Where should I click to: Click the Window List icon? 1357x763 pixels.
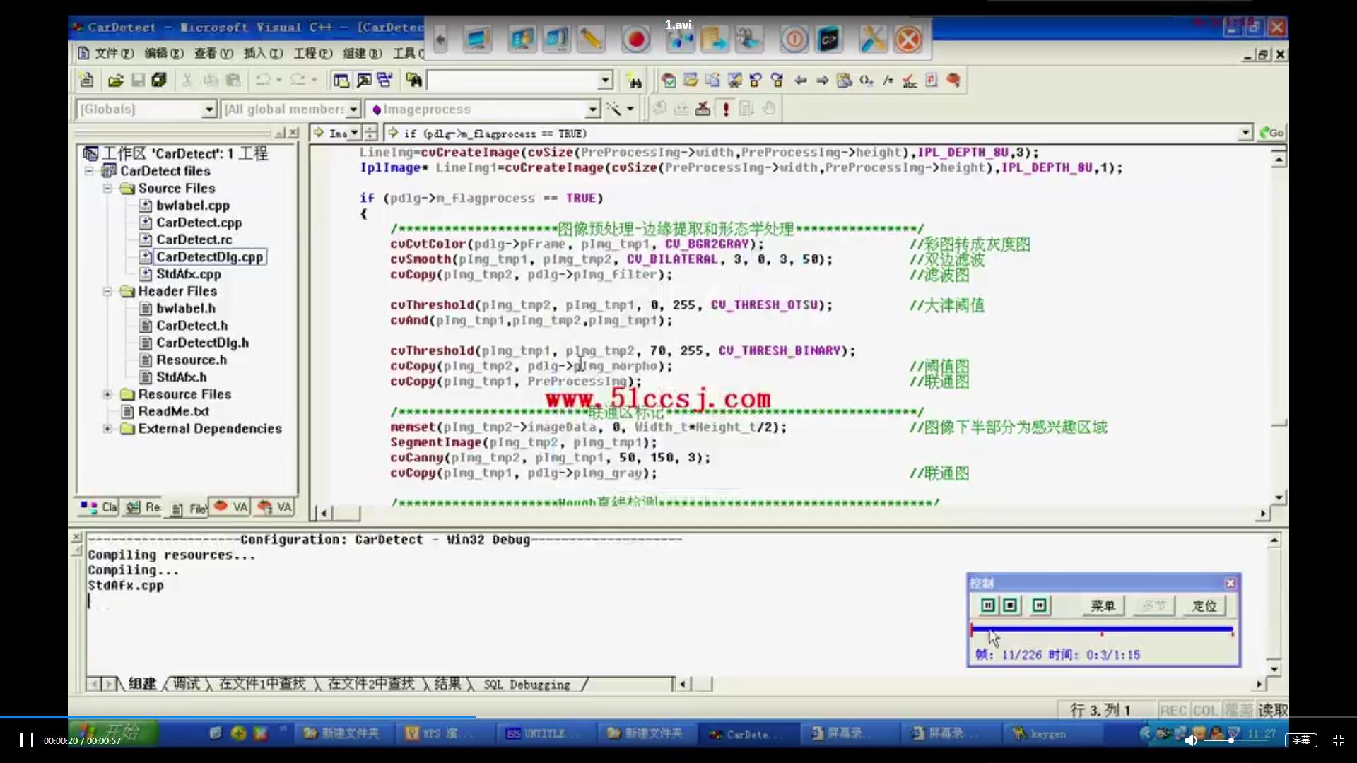(385, 81)
